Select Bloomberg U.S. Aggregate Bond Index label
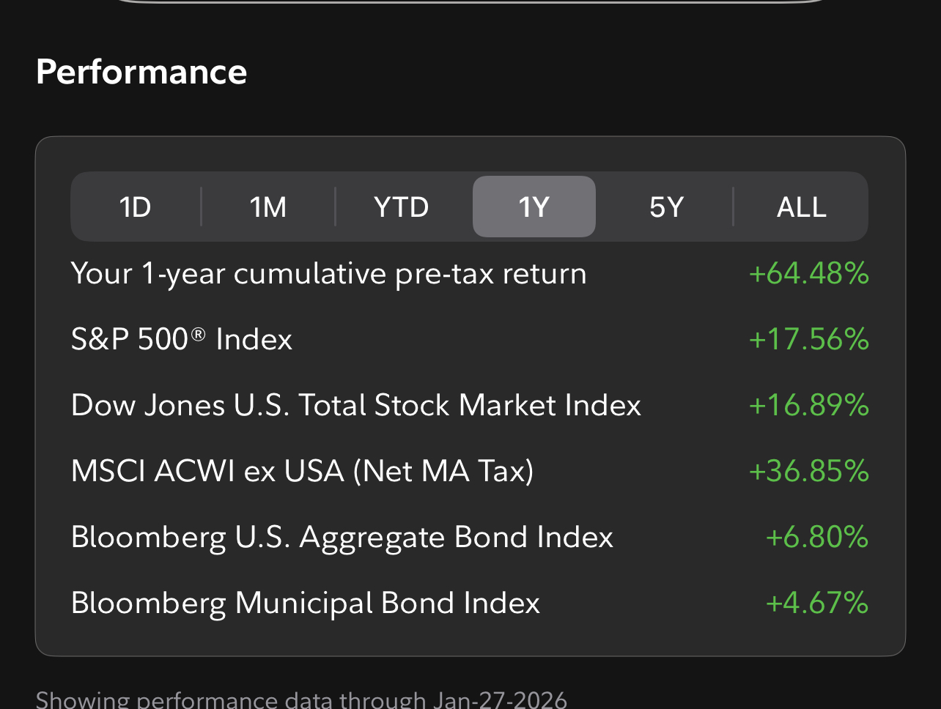Viewport: 941px width, 709px height. (342, 538)
